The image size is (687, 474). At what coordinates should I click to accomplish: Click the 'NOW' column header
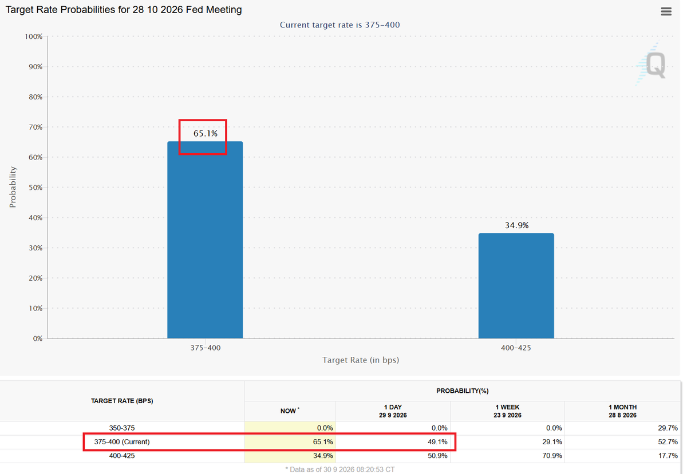290,411
